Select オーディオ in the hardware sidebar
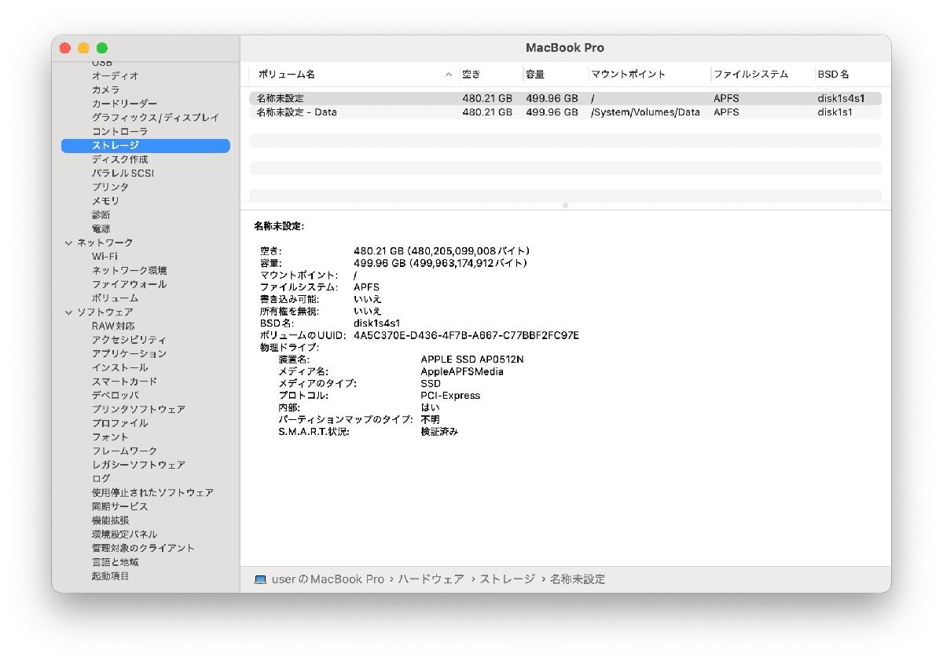Image resolution: width=943 pixels, height=661 pixels. pyautogui.click(x=115, y=75)
